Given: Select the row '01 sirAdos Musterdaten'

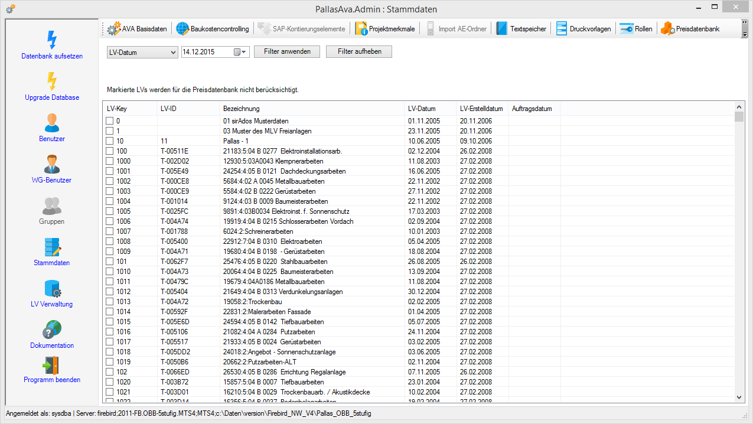Looking at the screenshot, I should 256,121.
